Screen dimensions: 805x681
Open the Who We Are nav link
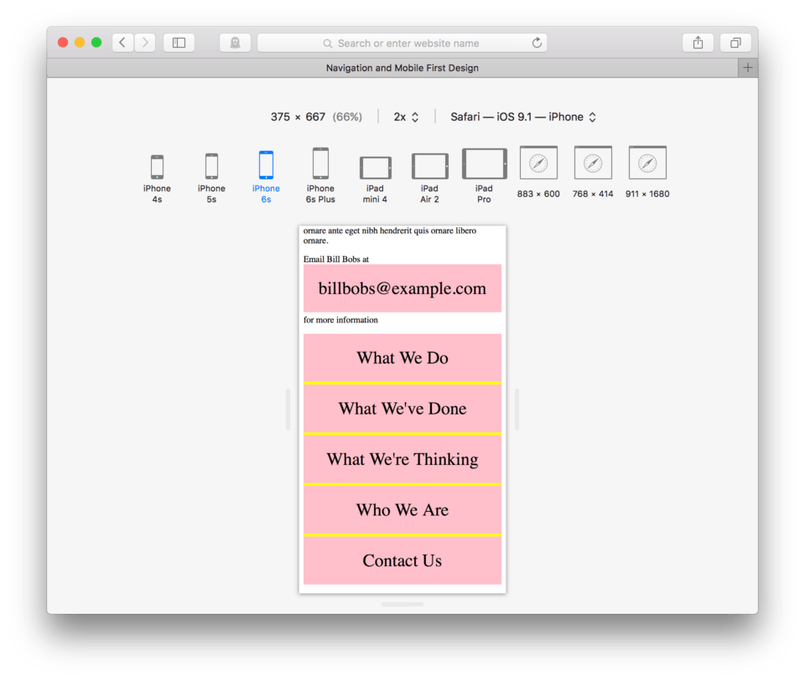pos(402,510)
